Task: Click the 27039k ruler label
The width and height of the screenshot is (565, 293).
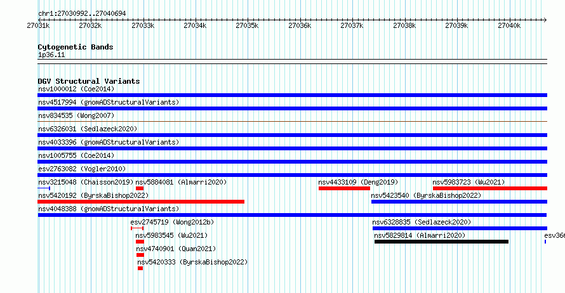Action: click(x=456, y=25)
